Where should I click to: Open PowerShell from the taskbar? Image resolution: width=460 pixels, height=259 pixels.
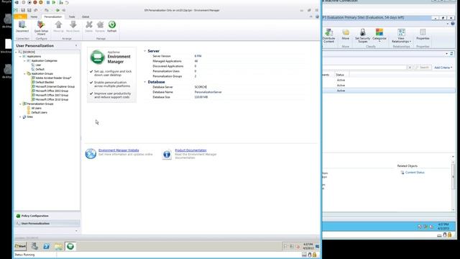[x=46, y=246]
